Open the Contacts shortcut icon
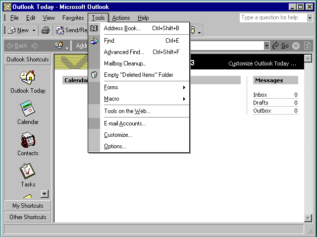This screenshot has height=238, width=317. click(x=28, y=140)
